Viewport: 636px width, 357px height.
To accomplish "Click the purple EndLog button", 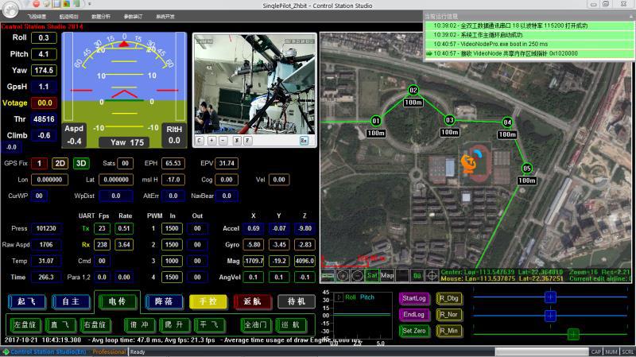I will [x=413, y=314].
